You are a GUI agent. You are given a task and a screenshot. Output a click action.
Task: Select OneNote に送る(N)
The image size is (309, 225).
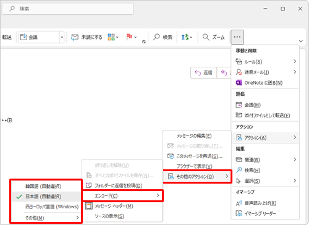265,83
